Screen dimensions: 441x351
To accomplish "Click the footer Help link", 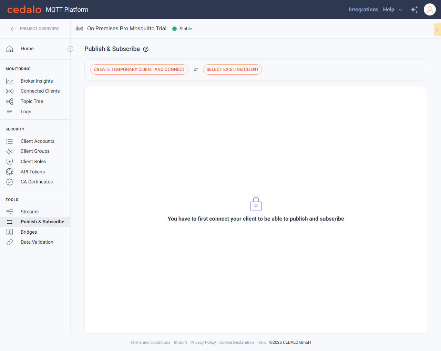I will pyautogui.click(x=261, y=343).
